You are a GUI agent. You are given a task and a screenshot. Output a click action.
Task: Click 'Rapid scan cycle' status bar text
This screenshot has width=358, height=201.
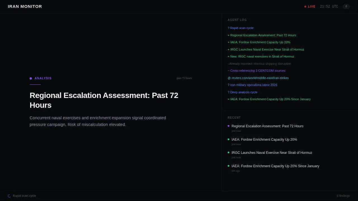point(24,196)
